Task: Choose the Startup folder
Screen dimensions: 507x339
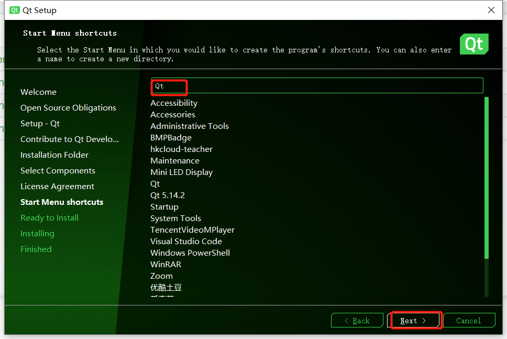Action: (x=164, y=207)
